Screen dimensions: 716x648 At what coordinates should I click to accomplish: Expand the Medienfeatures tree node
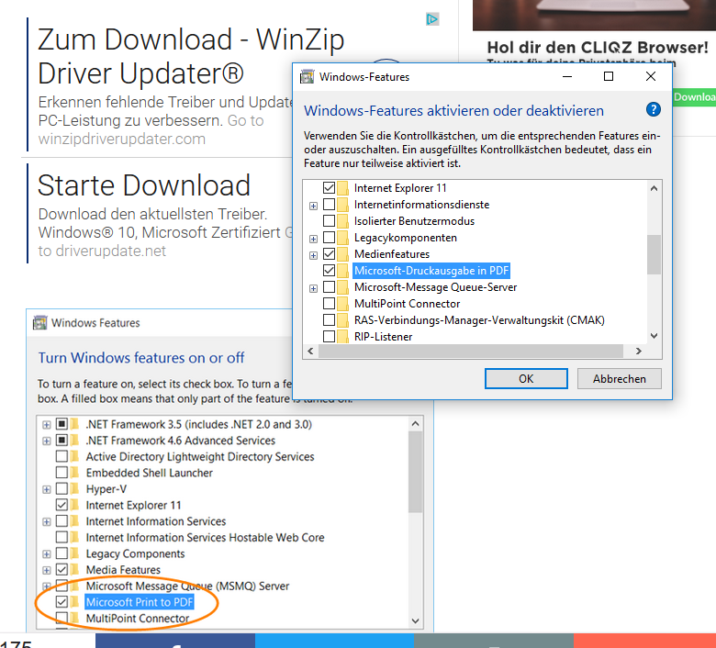click(313, 255)
